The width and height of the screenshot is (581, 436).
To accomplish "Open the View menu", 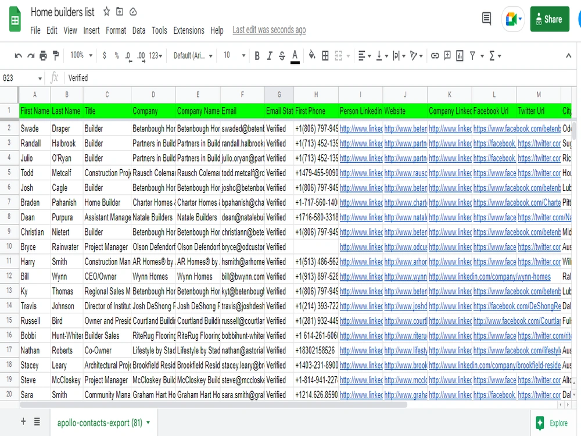I will click(70, 30).
